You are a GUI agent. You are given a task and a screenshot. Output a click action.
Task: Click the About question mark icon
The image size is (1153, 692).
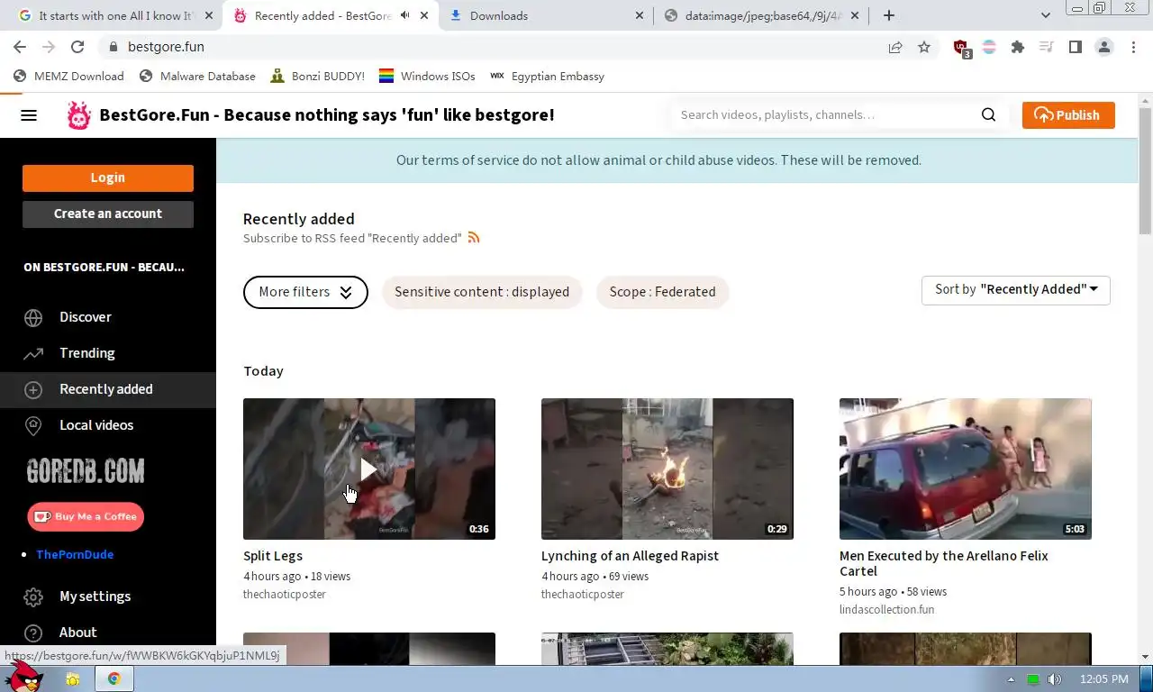point(33,633)
